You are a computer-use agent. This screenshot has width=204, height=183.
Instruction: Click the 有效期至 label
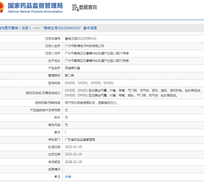(x=54, y=162)
